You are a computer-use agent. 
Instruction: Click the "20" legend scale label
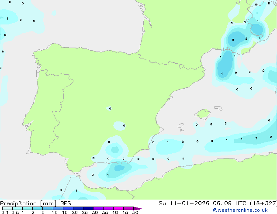tap(75, 212)
